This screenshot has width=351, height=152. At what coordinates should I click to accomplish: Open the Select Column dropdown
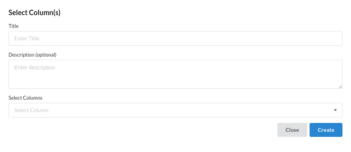coord(175,110)
